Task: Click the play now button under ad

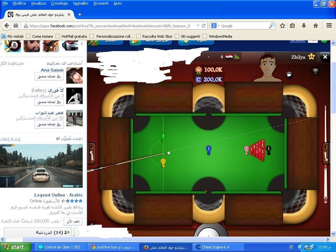Action: [x=73, y=221]
